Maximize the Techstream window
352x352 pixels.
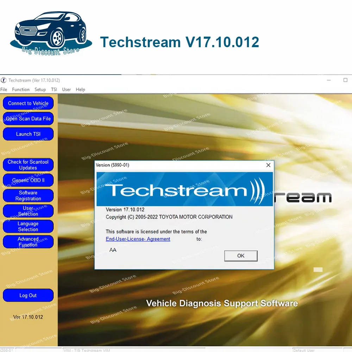click(x=345, y=80)
